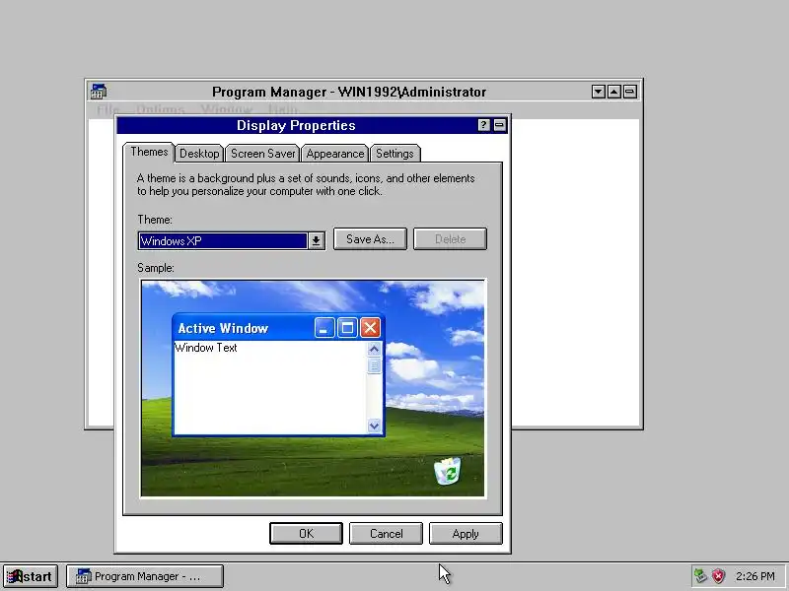Select the Appearance tab
Image resolution: width=789 pixels, height=591 pixels.
point(335,154)
